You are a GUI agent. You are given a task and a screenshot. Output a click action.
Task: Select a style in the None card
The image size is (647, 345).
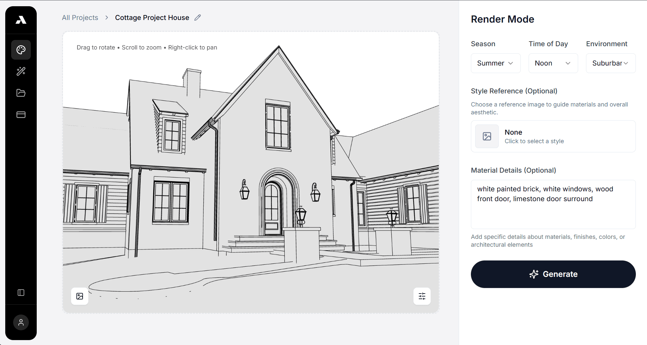tap(553, 136)
